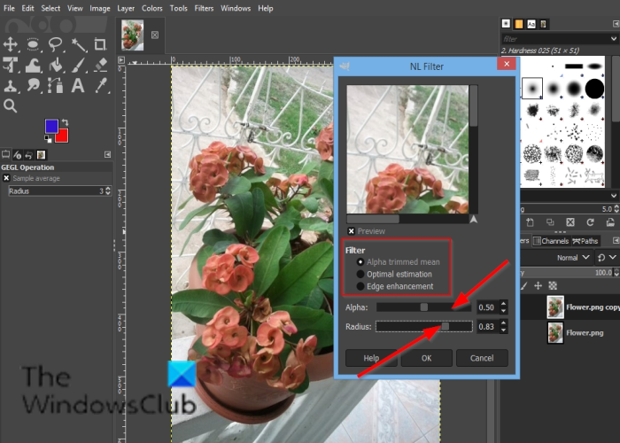Reset colors to default black and white
Viewport: 620px width, 443px height.
click(48, 139)
